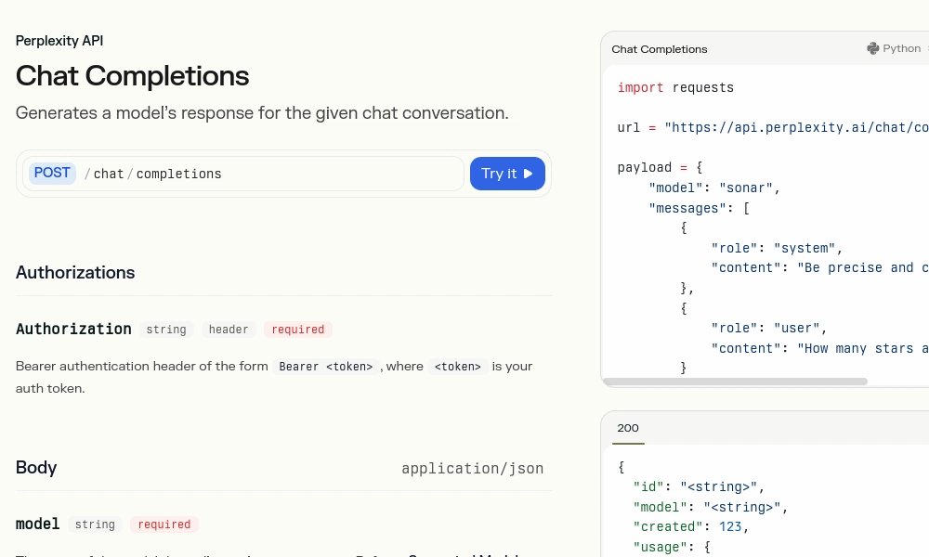Click the import requests line in code
Screen dimensions: 929x557
pyautogui.click(x=675, y=87)
